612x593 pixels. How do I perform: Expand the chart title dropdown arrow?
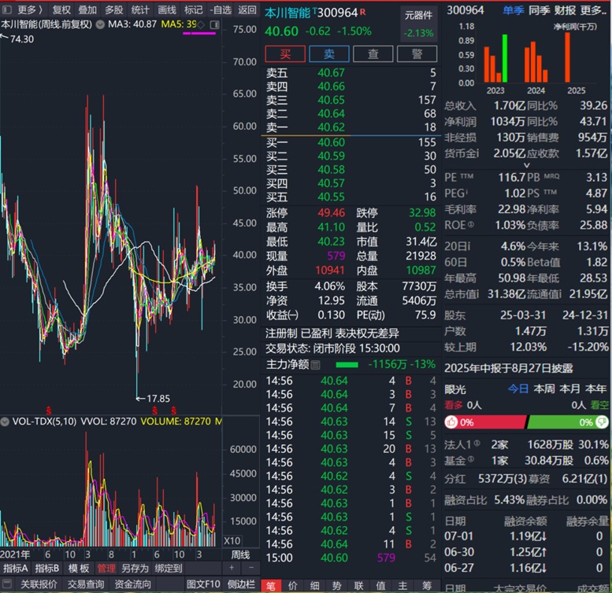click(100, 24)
